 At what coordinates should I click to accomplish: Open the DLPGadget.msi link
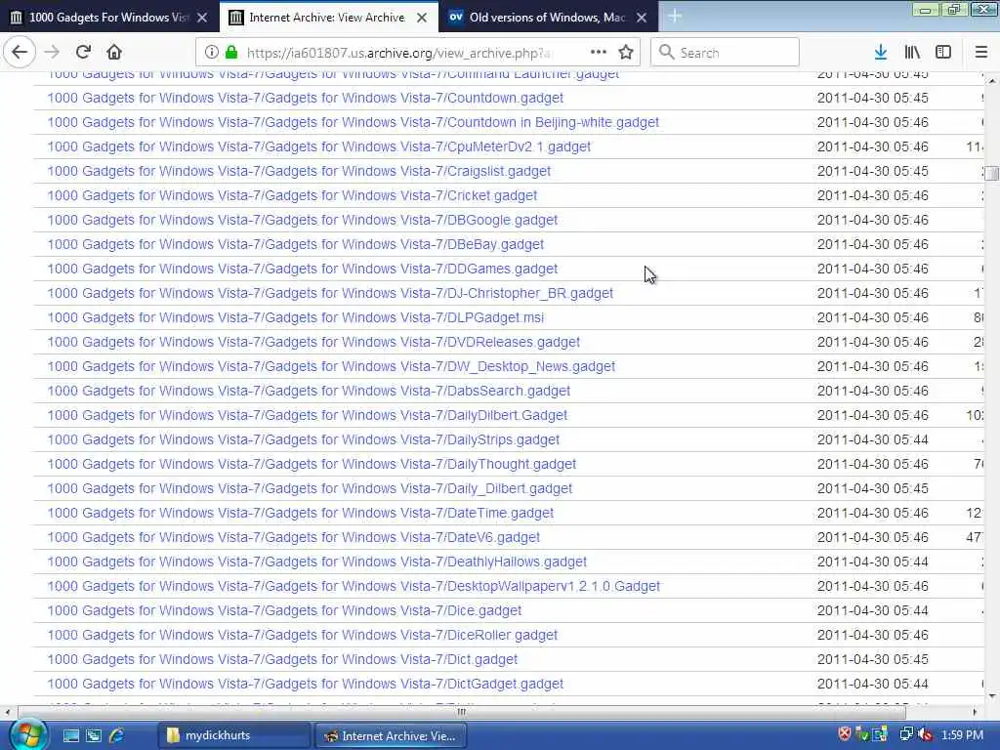coord(295,317)
